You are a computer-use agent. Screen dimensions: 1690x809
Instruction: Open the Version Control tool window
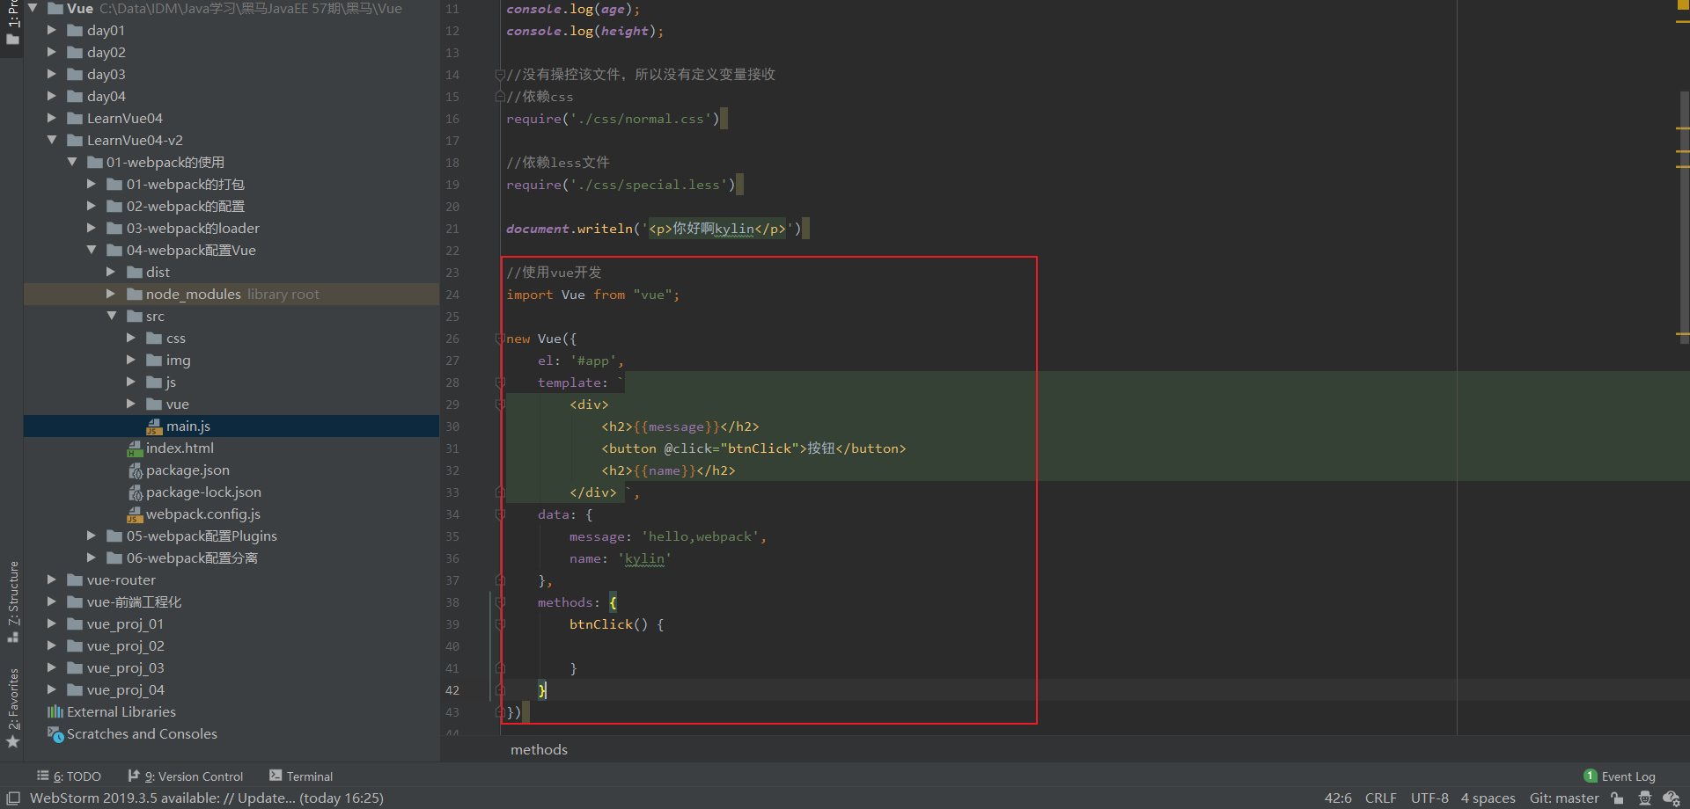click(186, 776)
